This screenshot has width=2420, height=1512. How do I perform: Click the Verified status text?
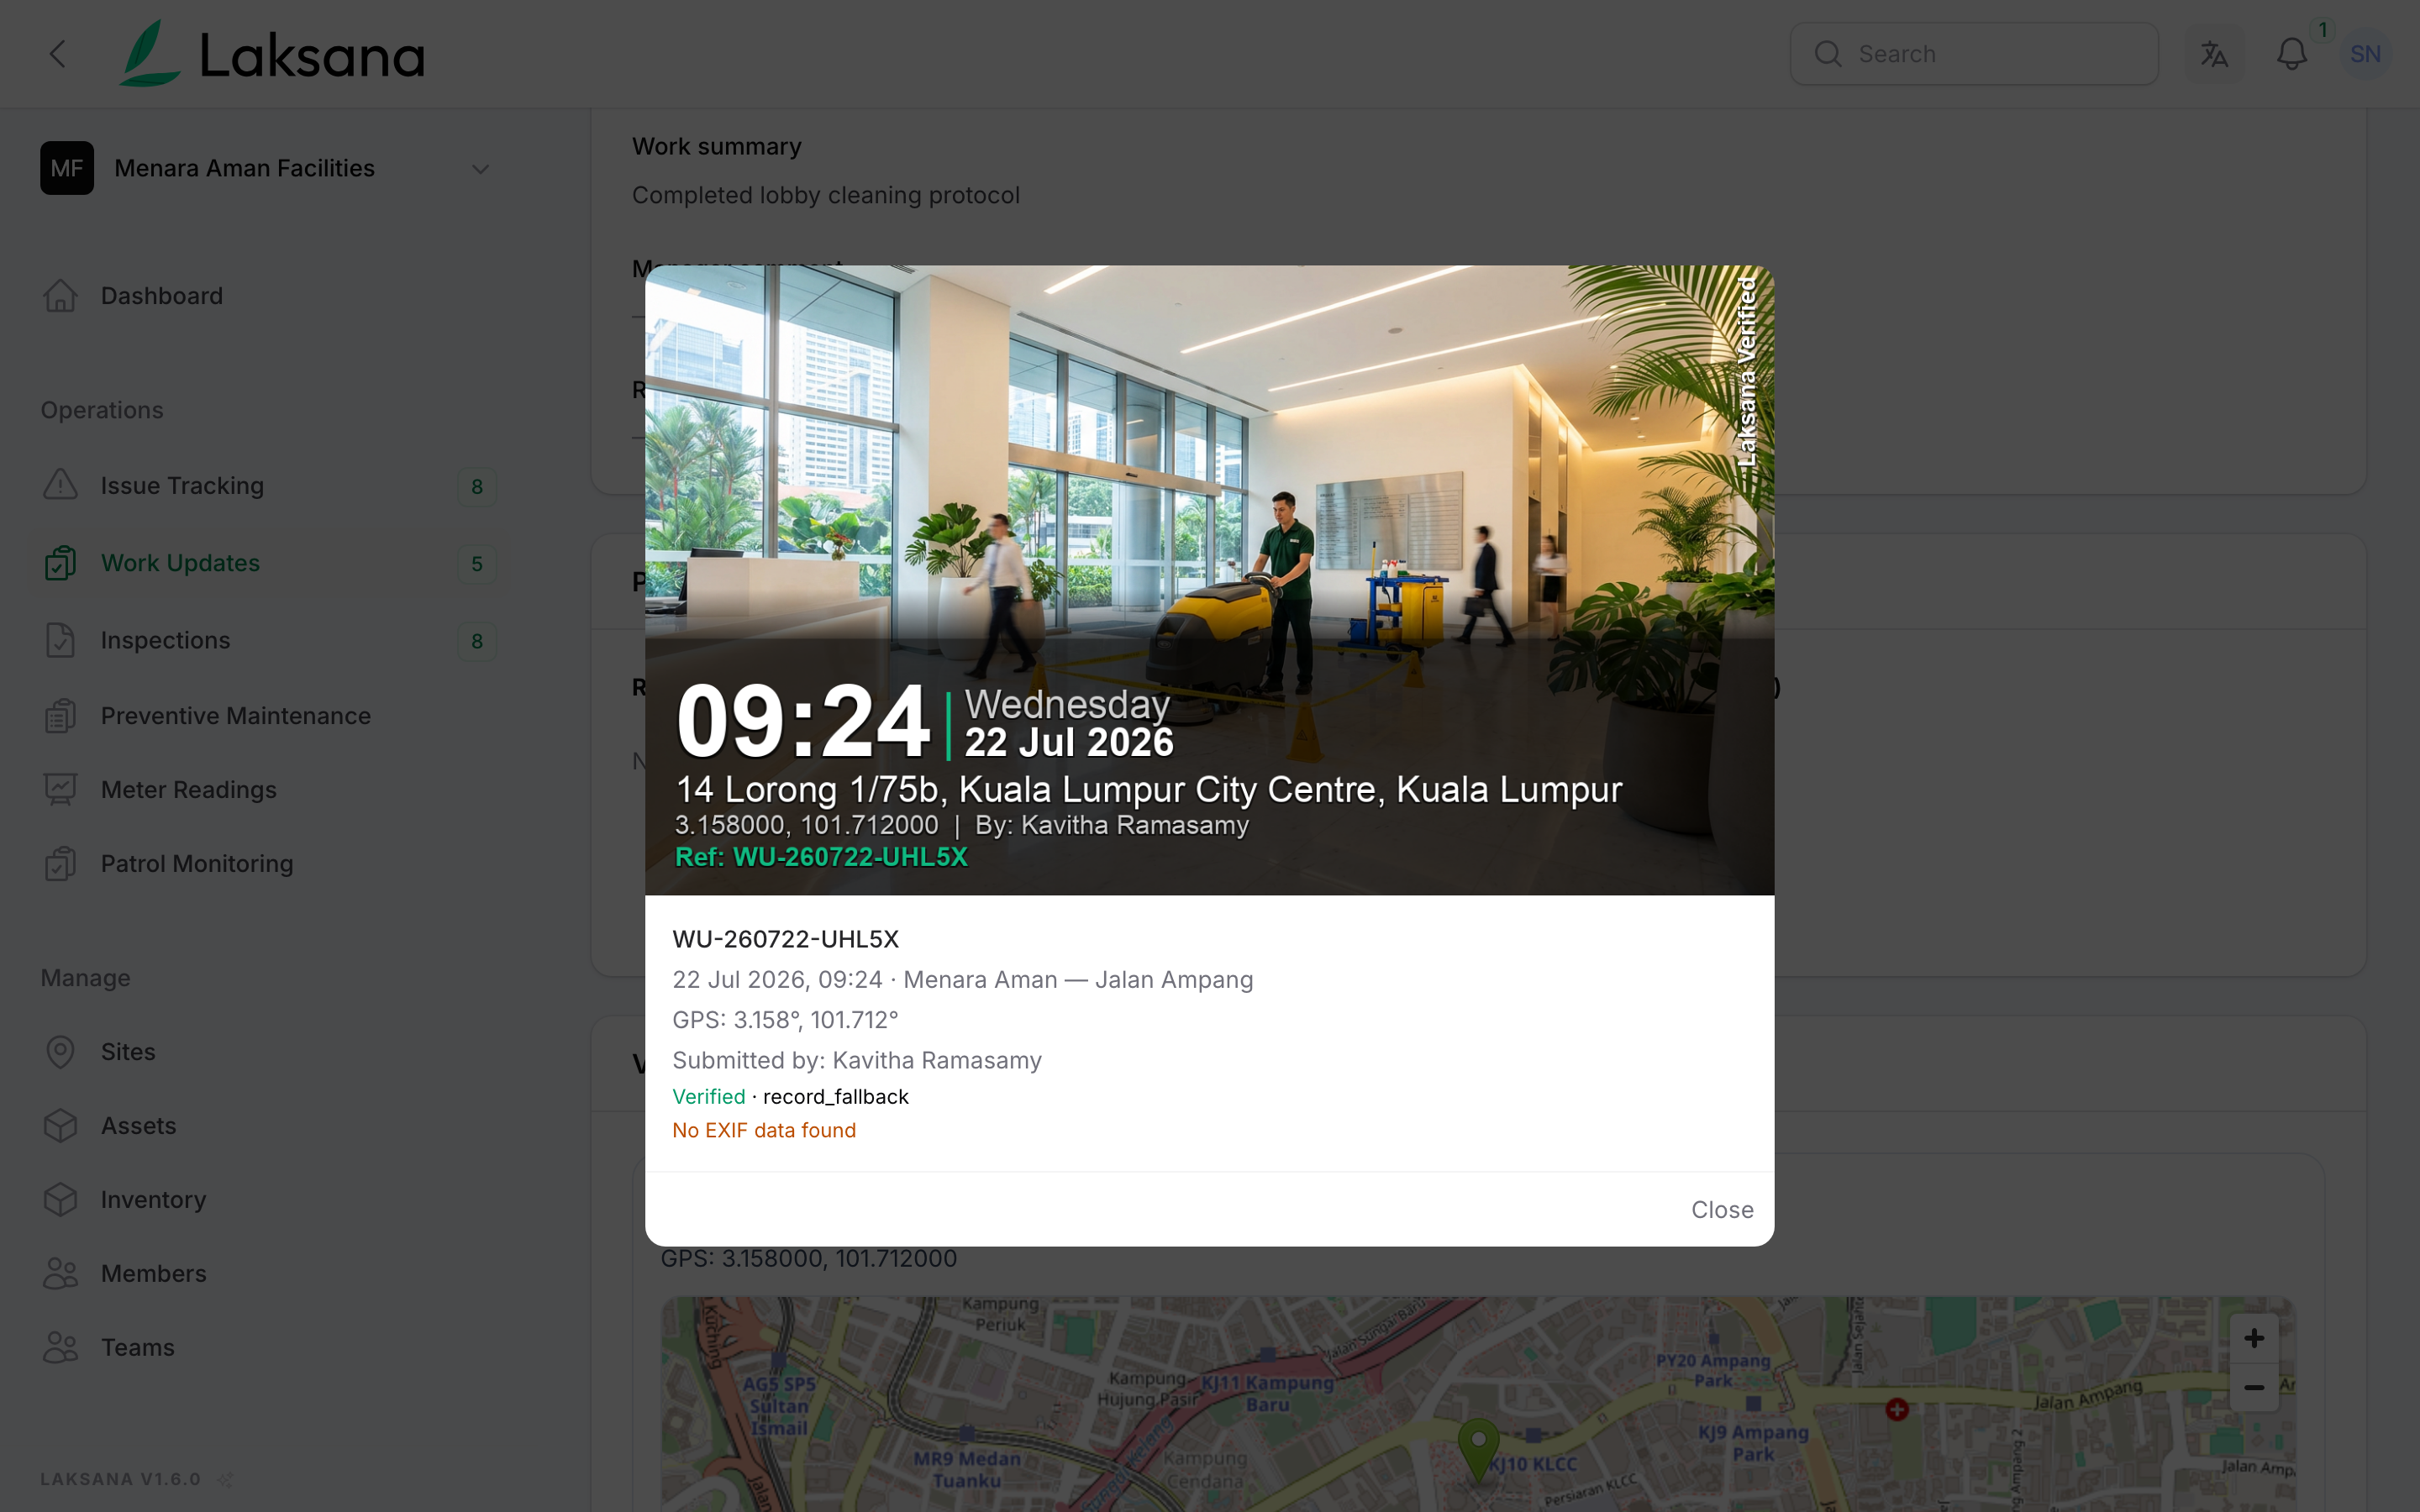coord(709,1097)
